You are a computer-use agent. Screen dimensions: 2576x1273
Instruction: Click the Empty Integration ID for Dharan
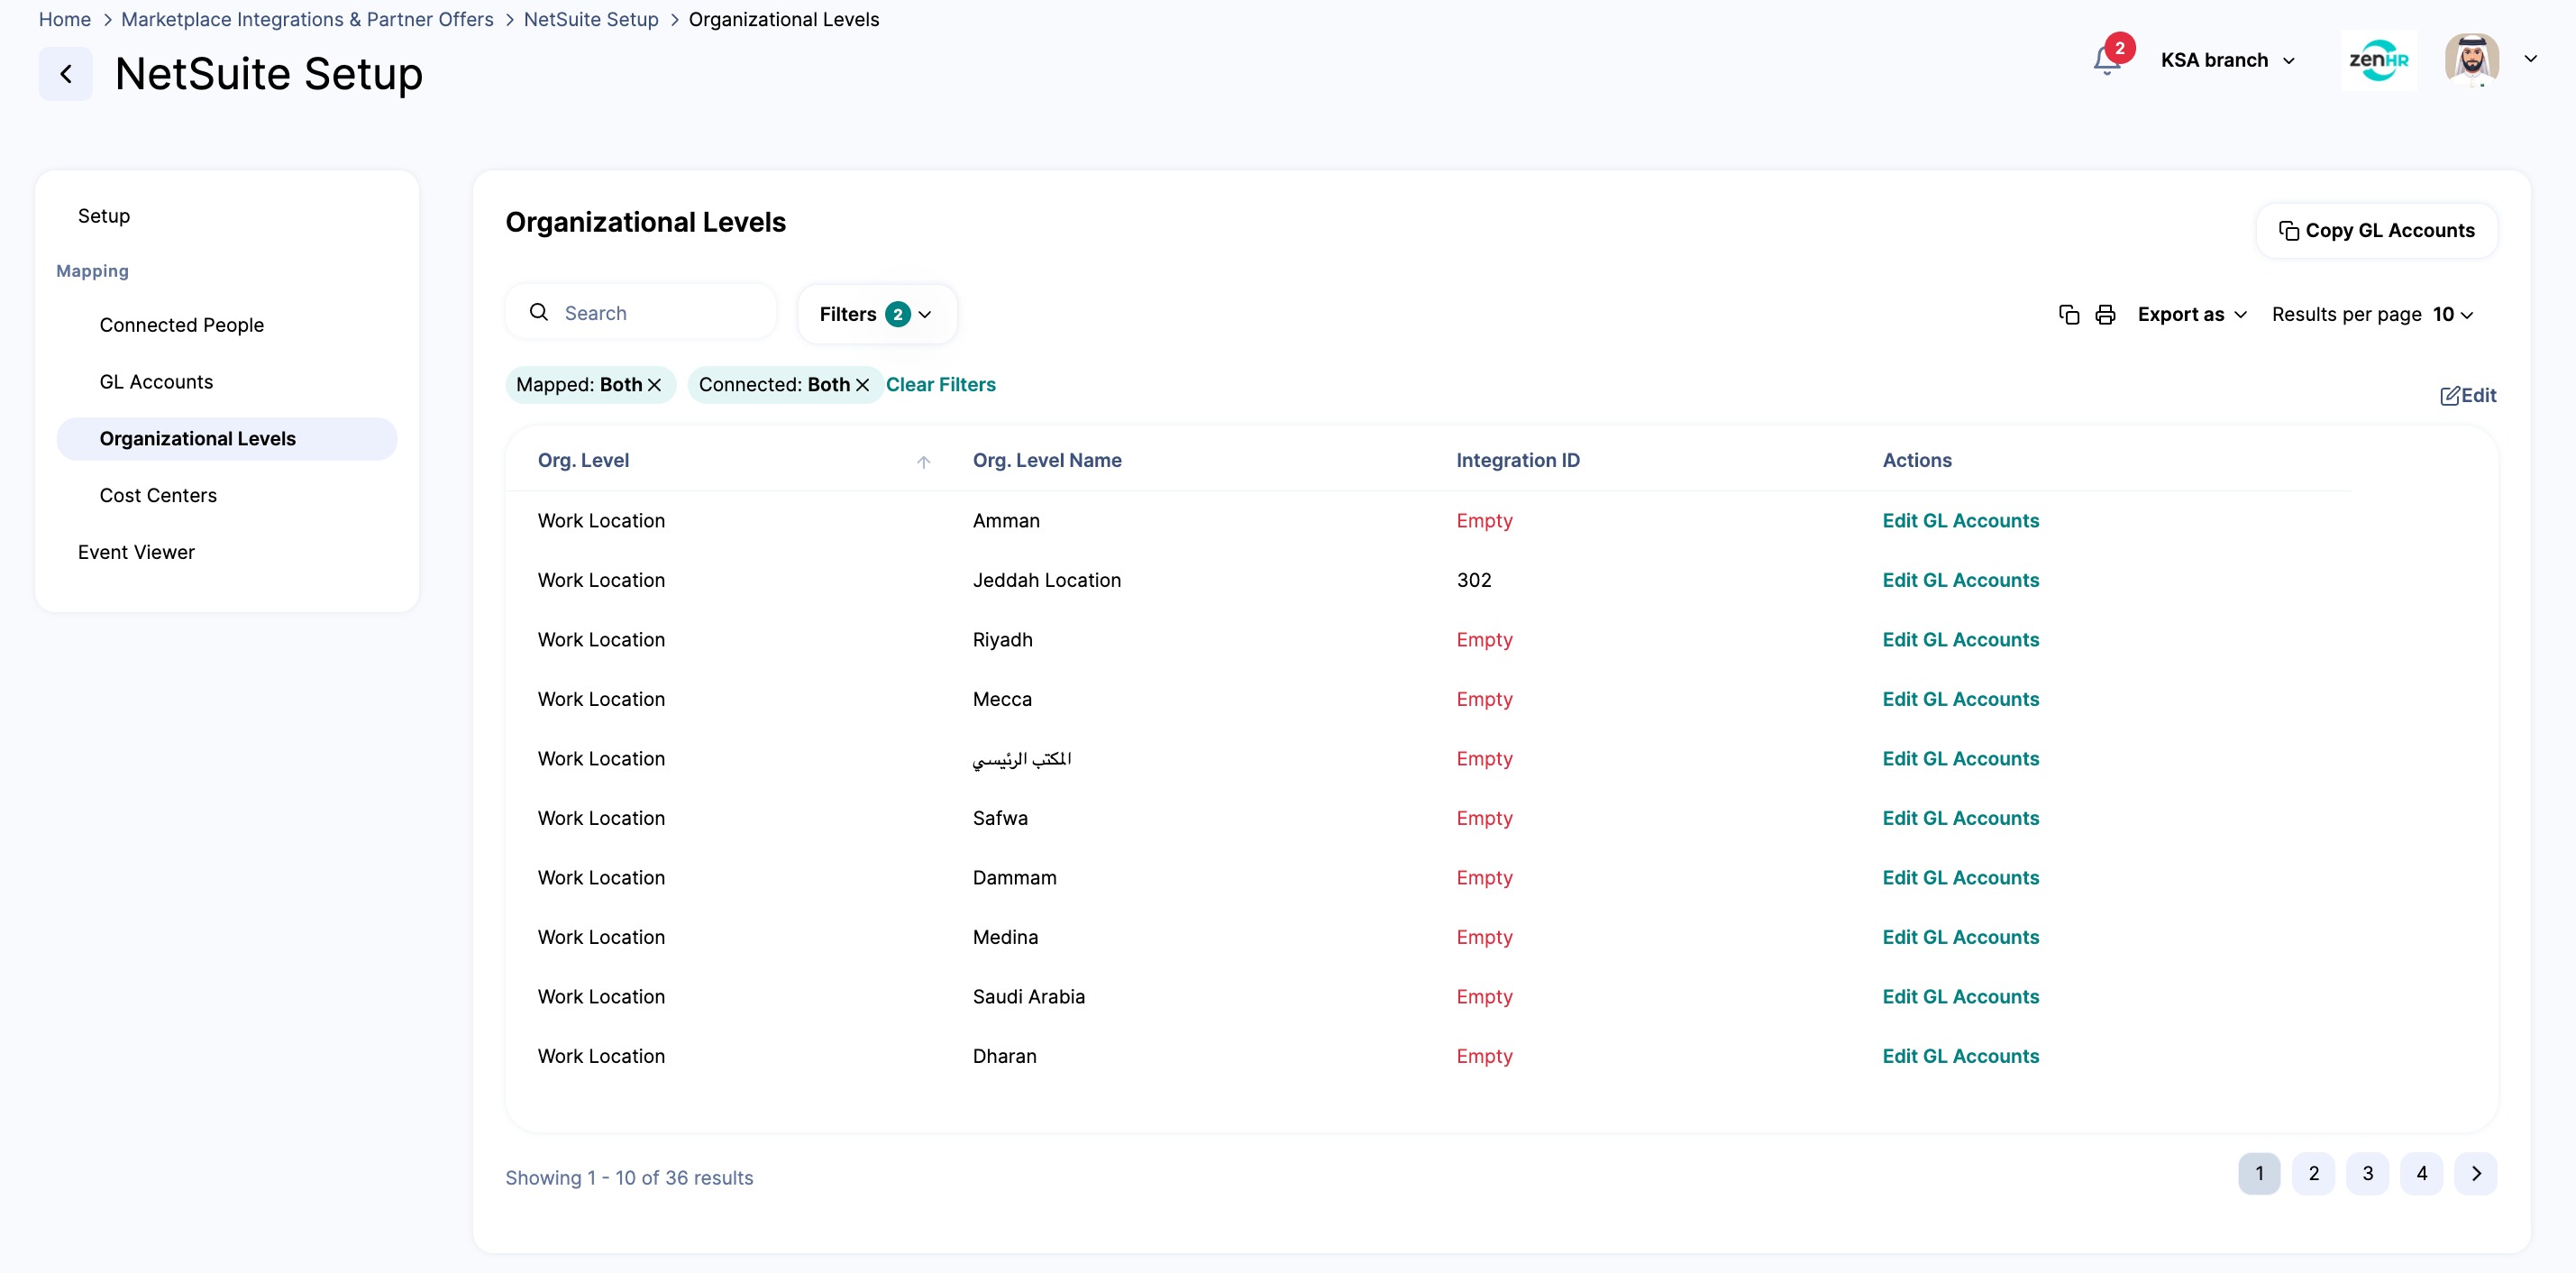[1484, 1056]
